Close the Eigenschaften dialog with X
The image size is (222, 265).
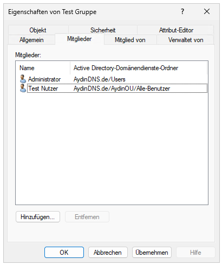[x=207, y=11]
